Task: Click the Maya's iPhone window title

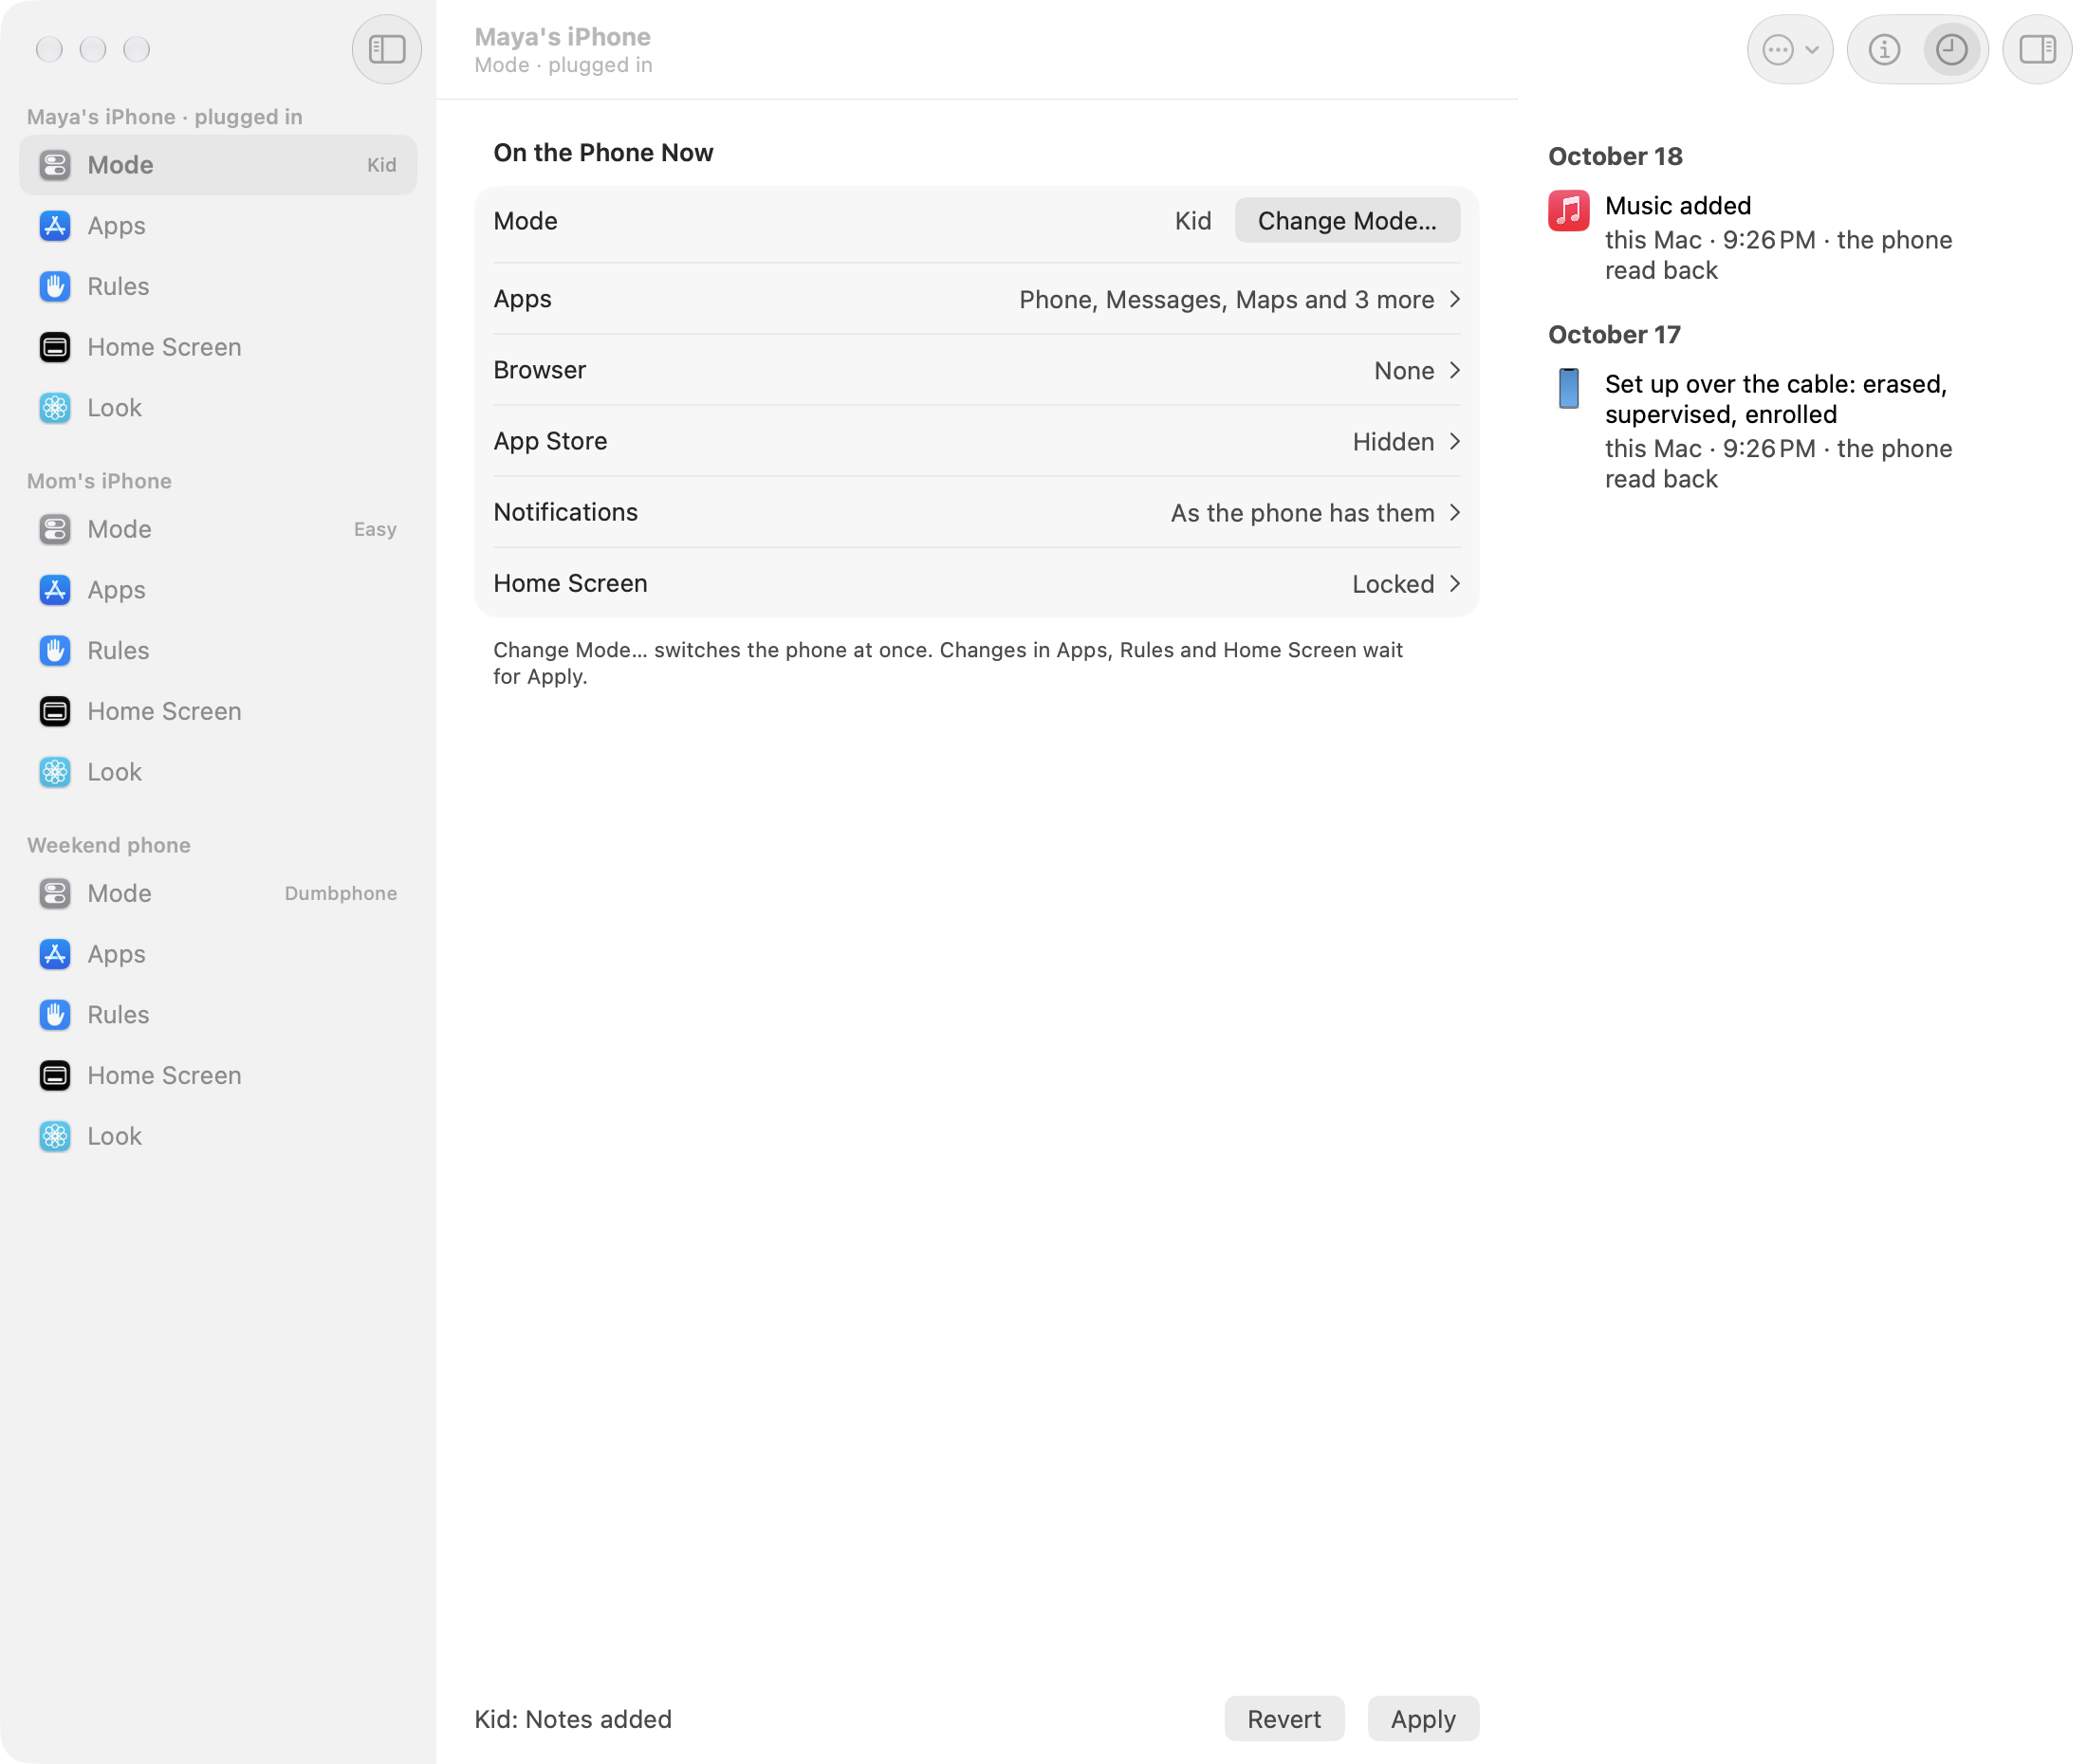Action: tap(562, 37)
